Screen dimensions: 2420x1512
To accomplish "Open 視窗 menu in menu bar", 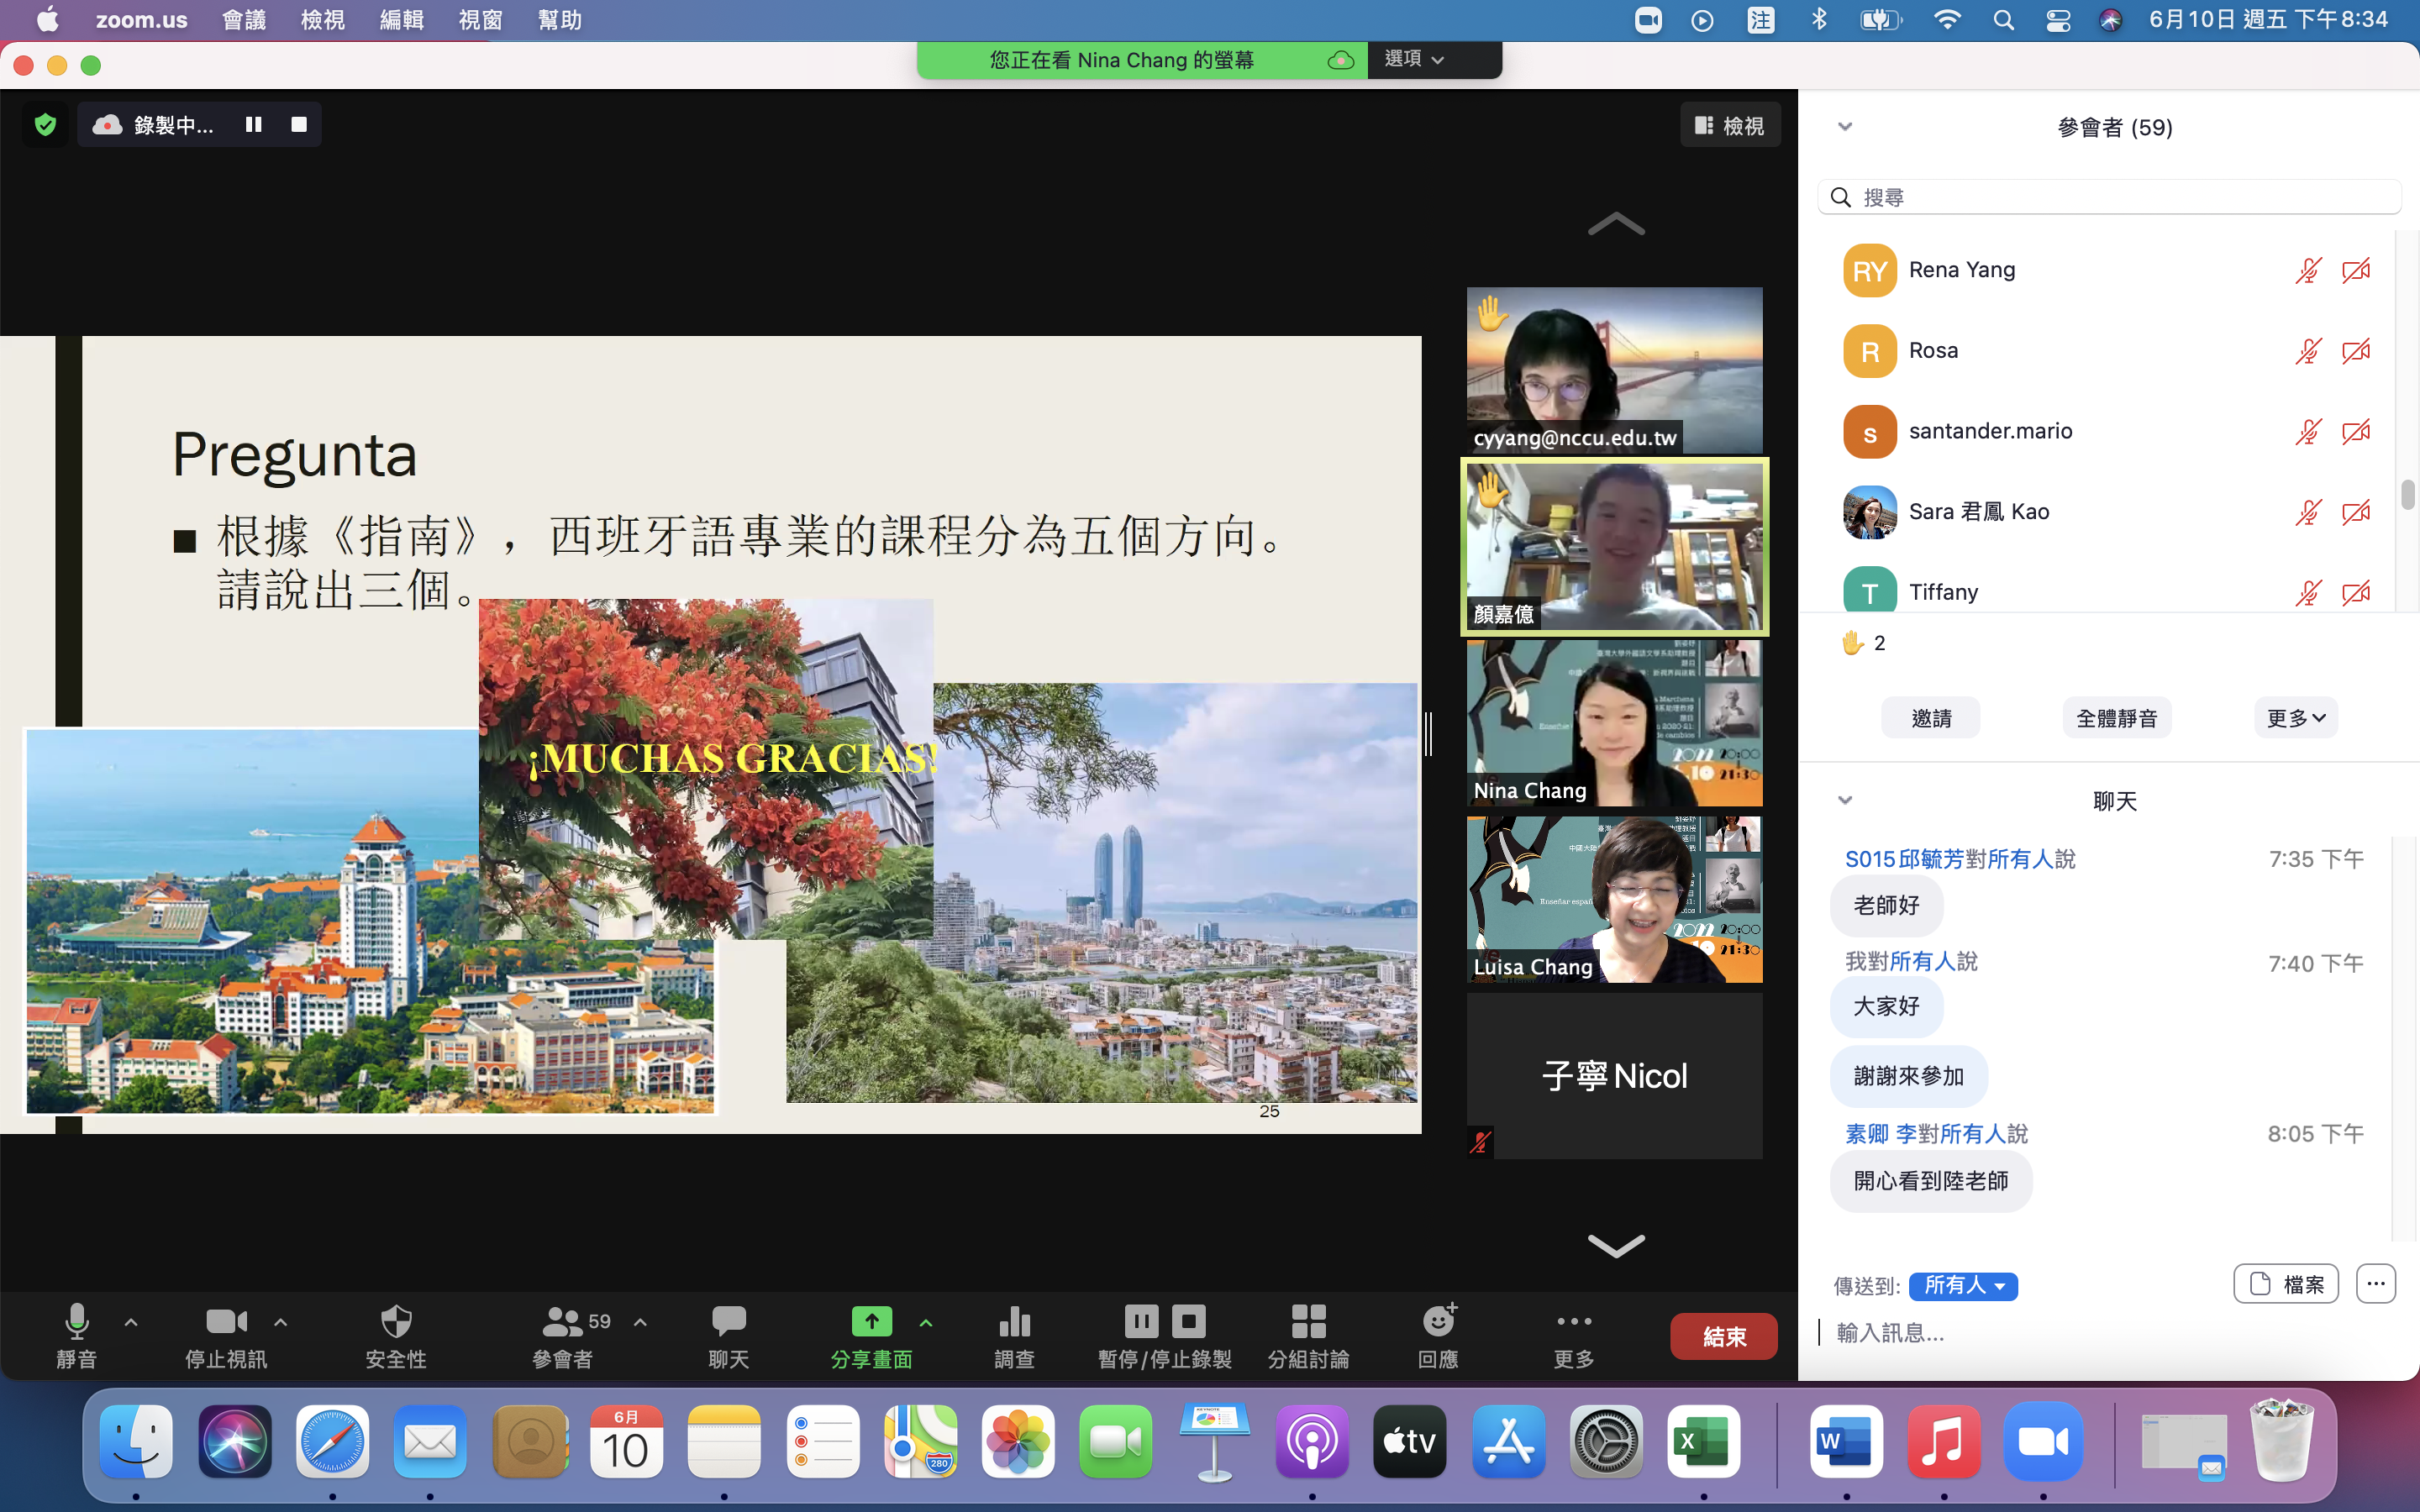I will 481,20.
